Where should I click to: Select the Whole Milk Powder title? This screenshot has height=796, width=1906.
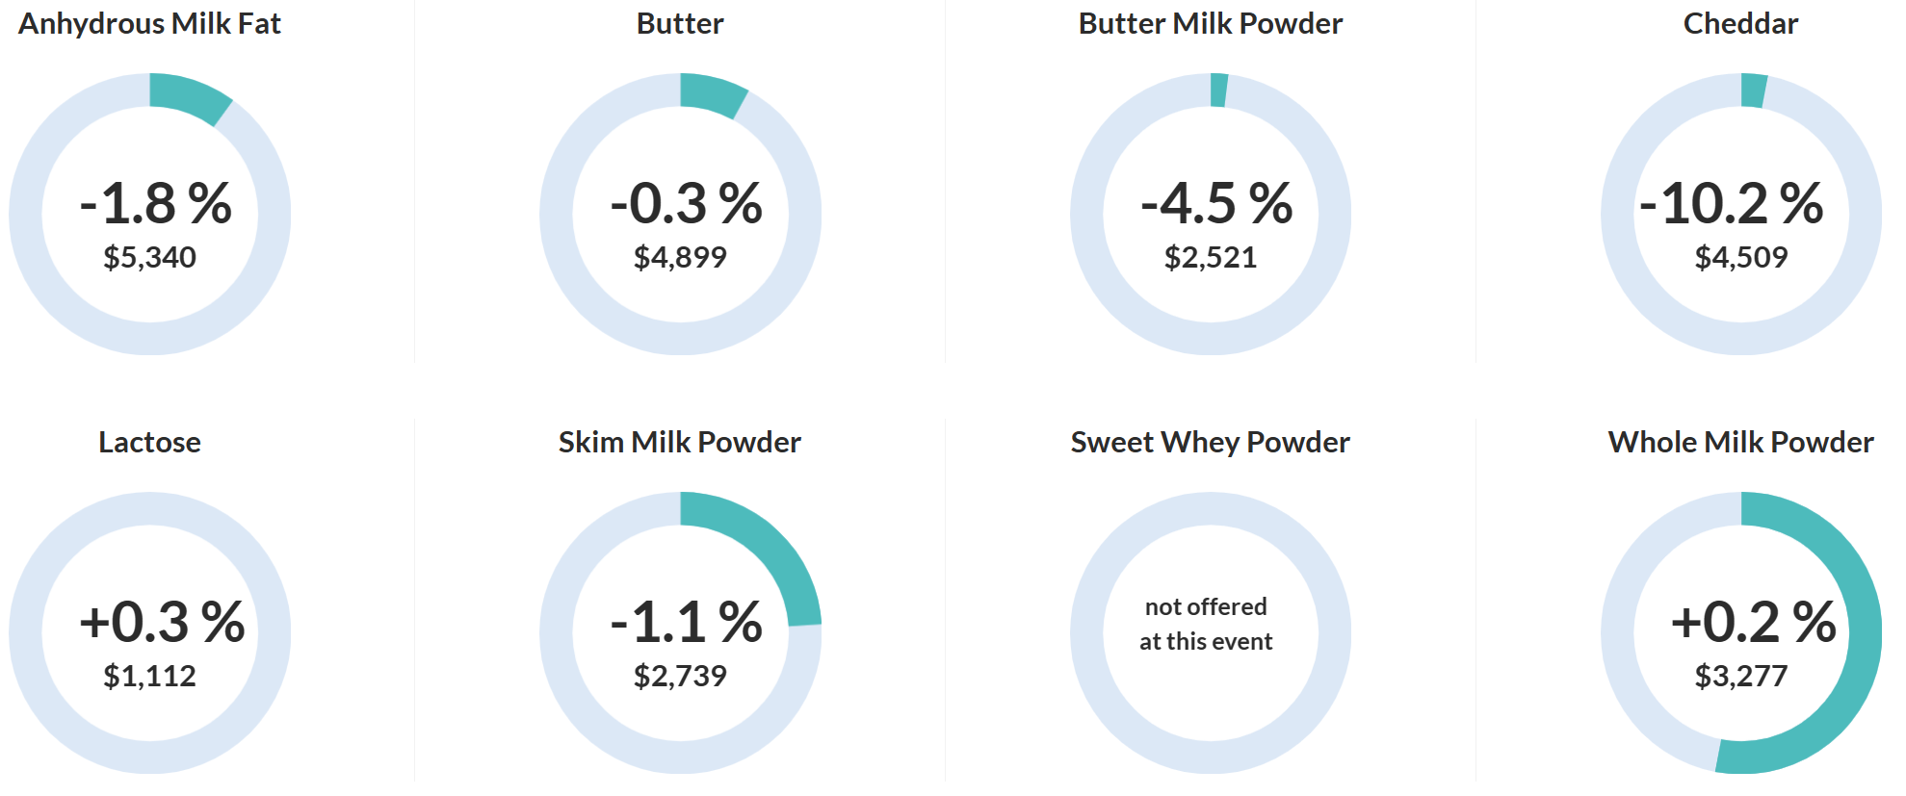(1740, 442)
